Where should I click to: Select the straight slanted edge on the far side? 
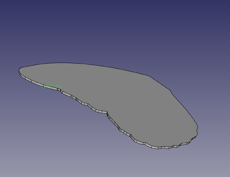point(160,83)
